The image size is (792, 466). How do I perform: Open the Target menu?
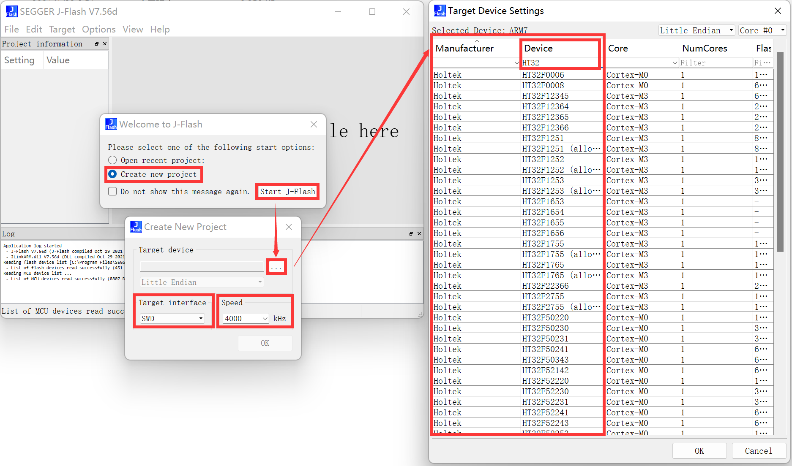[62, 29]
